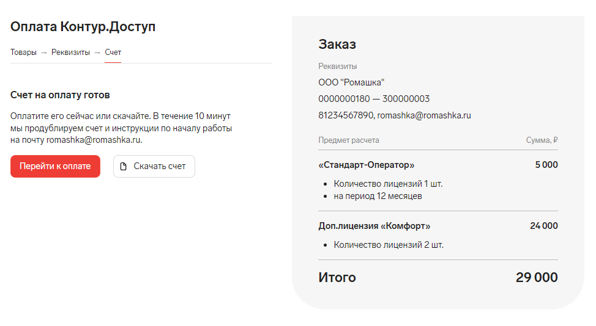Click romashka@romashka.ru in the instructions text

point(94,140)
